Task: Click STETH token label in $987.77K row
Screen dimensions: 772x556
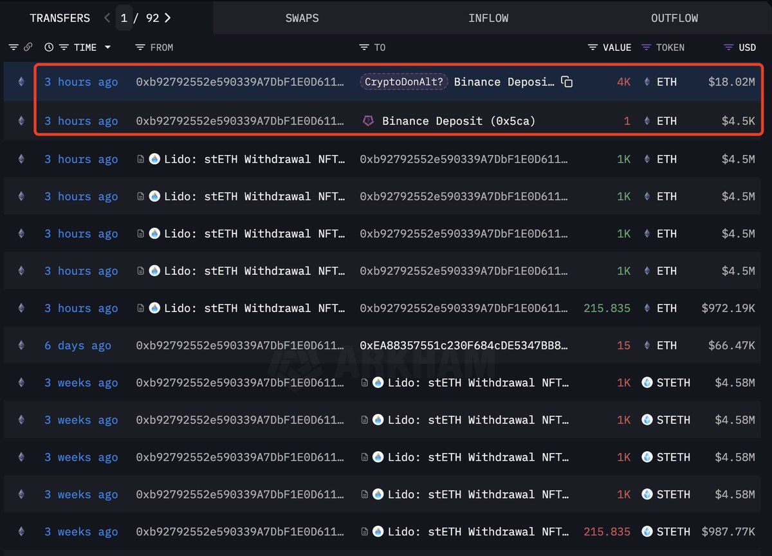Action: click(x=674, y=532)
